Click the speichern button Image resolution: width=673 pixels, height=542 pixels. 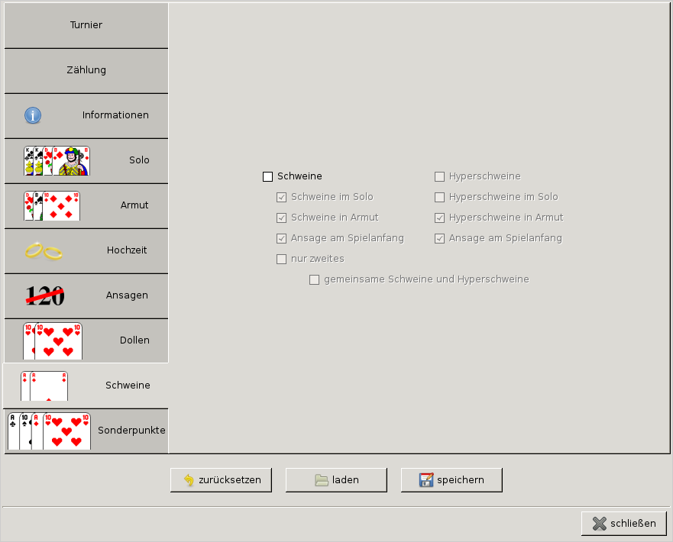pos(451,480)
